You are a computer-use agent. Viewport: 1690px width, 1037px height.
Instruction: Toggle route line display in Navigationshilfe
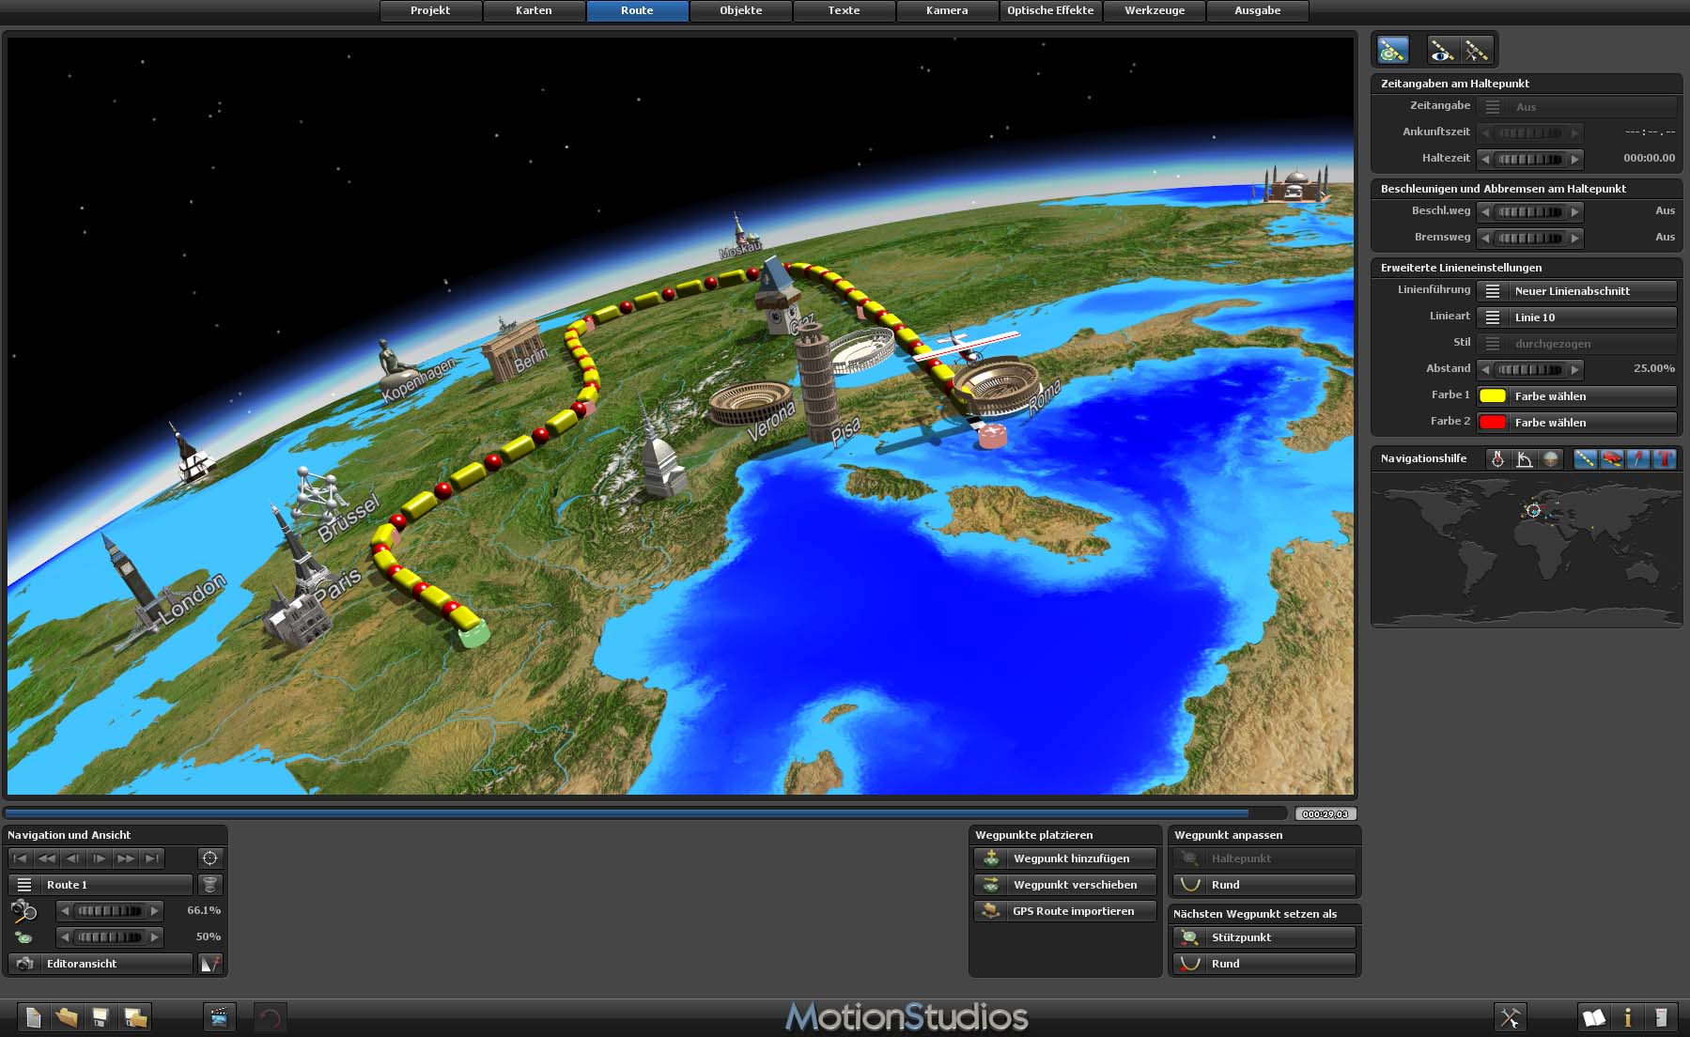[x=1585, y=459]
